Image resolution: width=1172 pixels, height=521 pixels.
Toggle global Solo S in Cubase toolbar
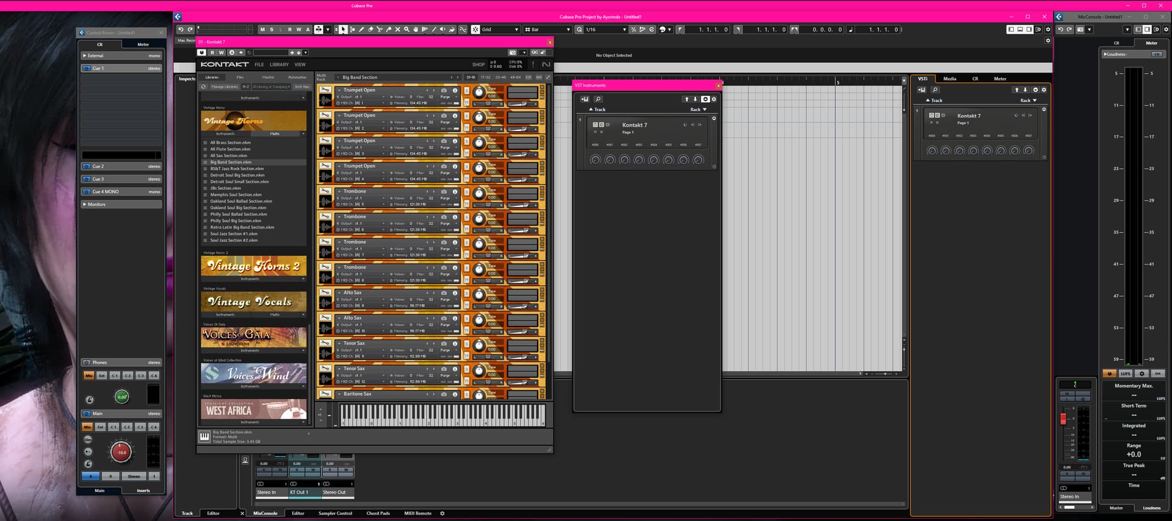[x=272, y=29]
